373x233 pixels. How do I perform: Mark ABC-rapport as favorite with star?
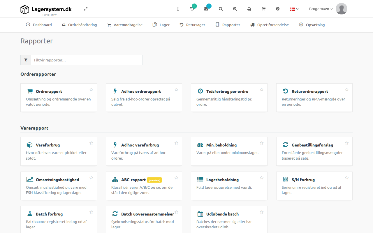[176, 178]
